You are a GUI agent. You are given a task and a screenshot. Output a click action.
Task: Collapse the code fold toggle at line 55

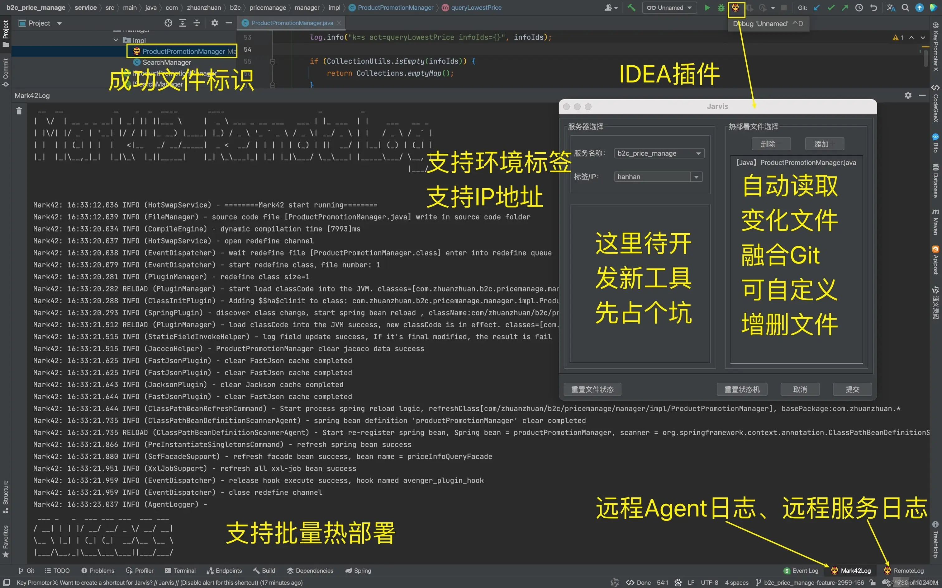tap(273, 62)
